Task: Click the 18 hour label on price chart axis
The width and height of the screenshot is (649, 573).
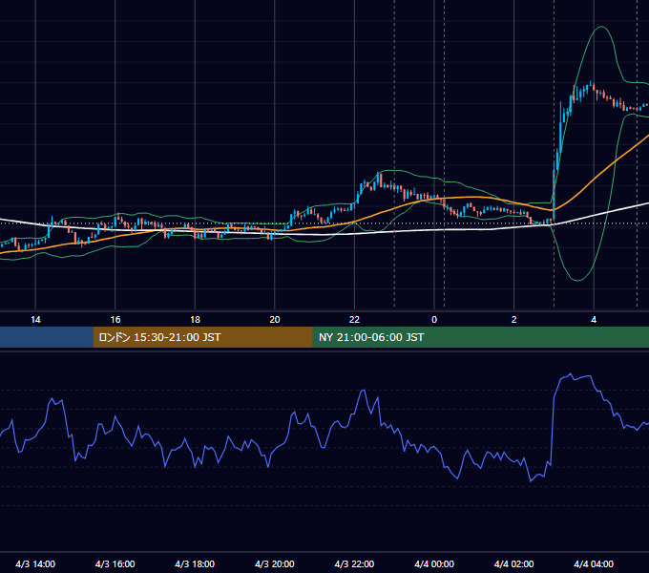Action: click(195, 320)
